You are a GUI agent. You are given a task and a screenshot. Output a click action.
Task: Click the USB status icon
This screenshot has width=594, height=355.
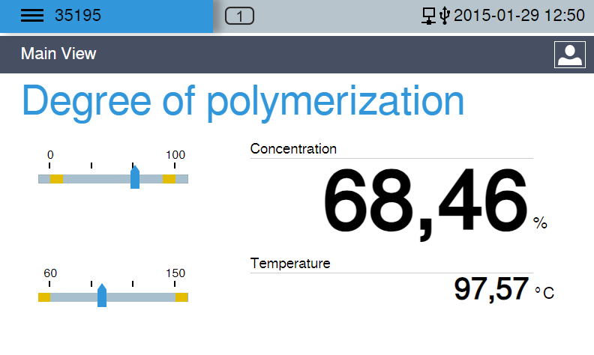445,16
